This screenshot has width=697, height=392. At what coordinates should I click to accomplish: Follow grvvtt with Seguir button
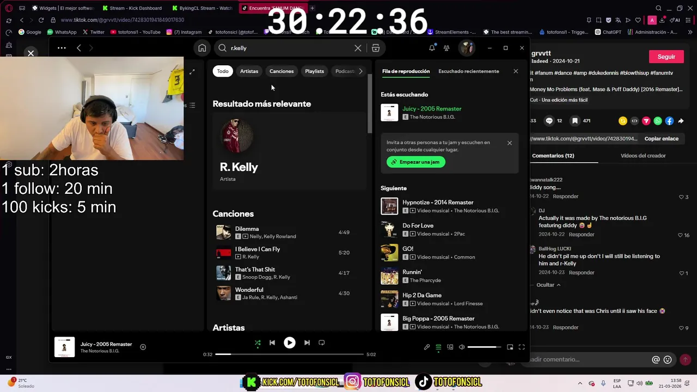pos(666,57)
